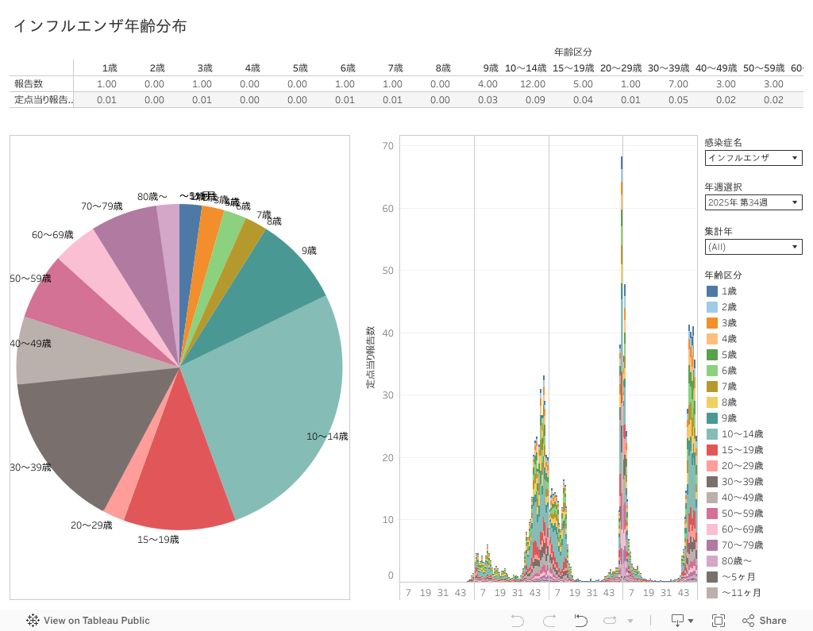
Task: Open View on Tableau Public link
Action: 96,621
